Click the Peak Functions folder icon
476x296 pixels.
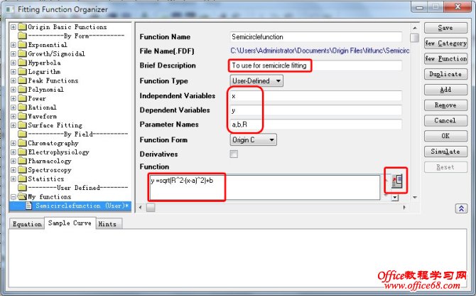coord(22,80)
